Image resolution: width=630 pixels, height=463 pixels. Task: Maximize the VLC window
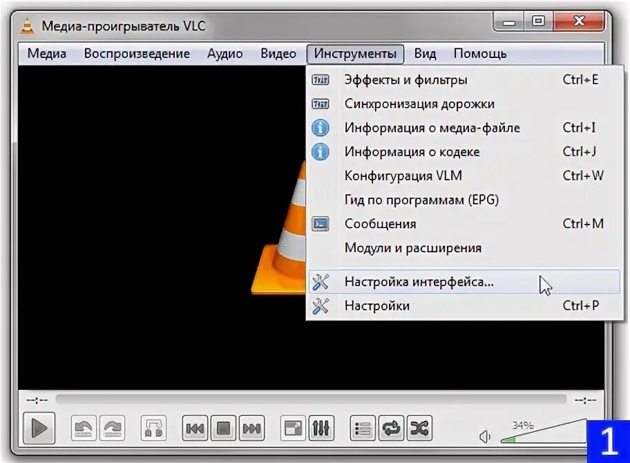538,21
